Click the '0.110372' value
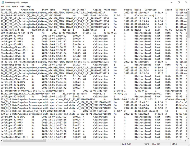190x146 pixels. pyautogui.click(x=181, y=30)
